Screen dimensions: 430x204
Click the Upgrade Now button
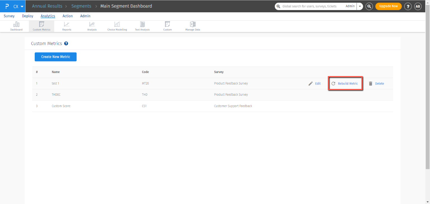coord(389,6)
